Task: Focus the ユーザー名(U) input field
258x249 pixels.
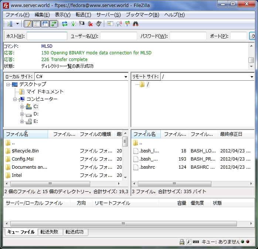Action: [x=119, y=36]
